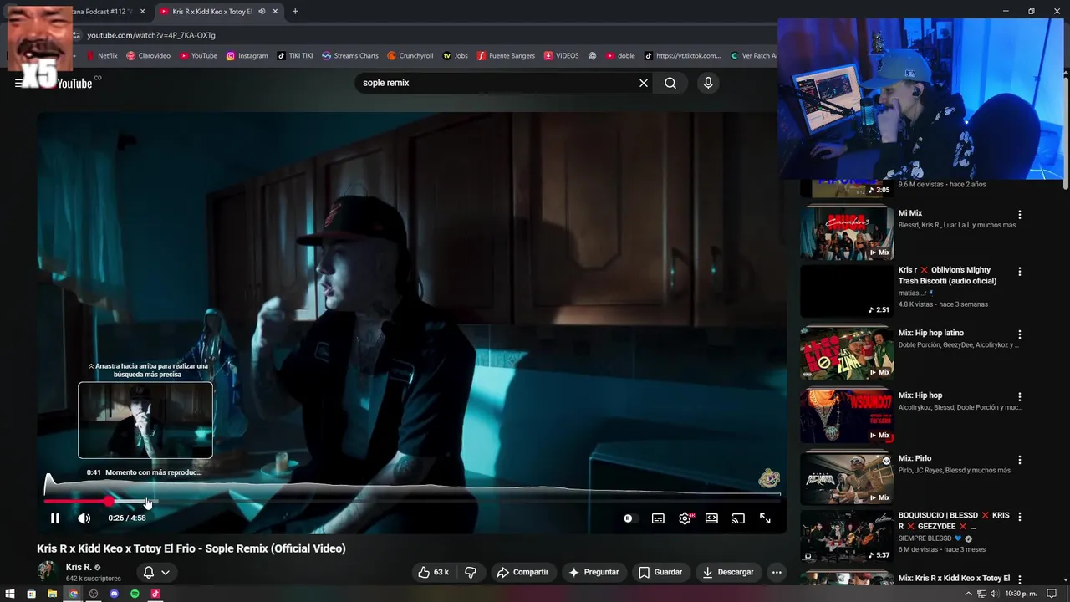
Task: Open Discord from taskbar
Action: [x=115, y=594]
